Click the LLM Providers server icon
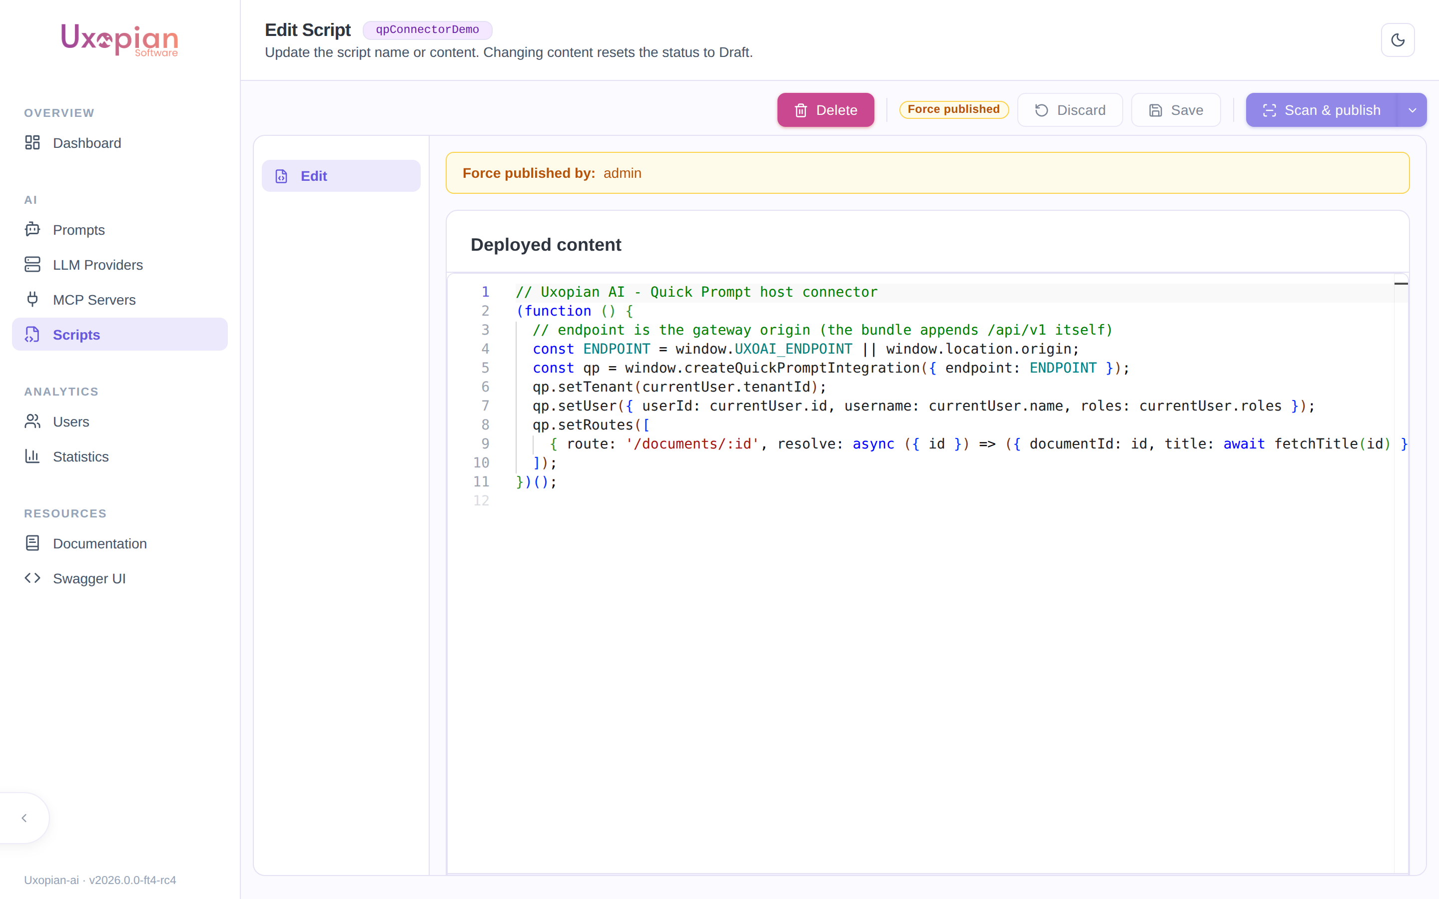Viewport: 1439px width, 899px height. point(32,265)
